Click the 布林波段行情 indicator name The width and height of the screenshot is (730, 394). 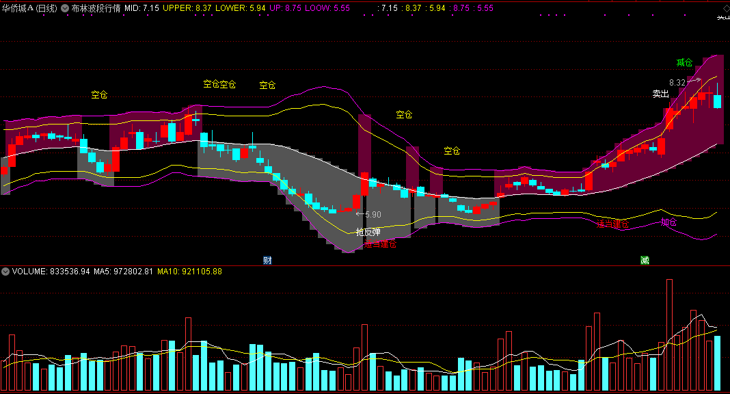click(x=96, y=8)
